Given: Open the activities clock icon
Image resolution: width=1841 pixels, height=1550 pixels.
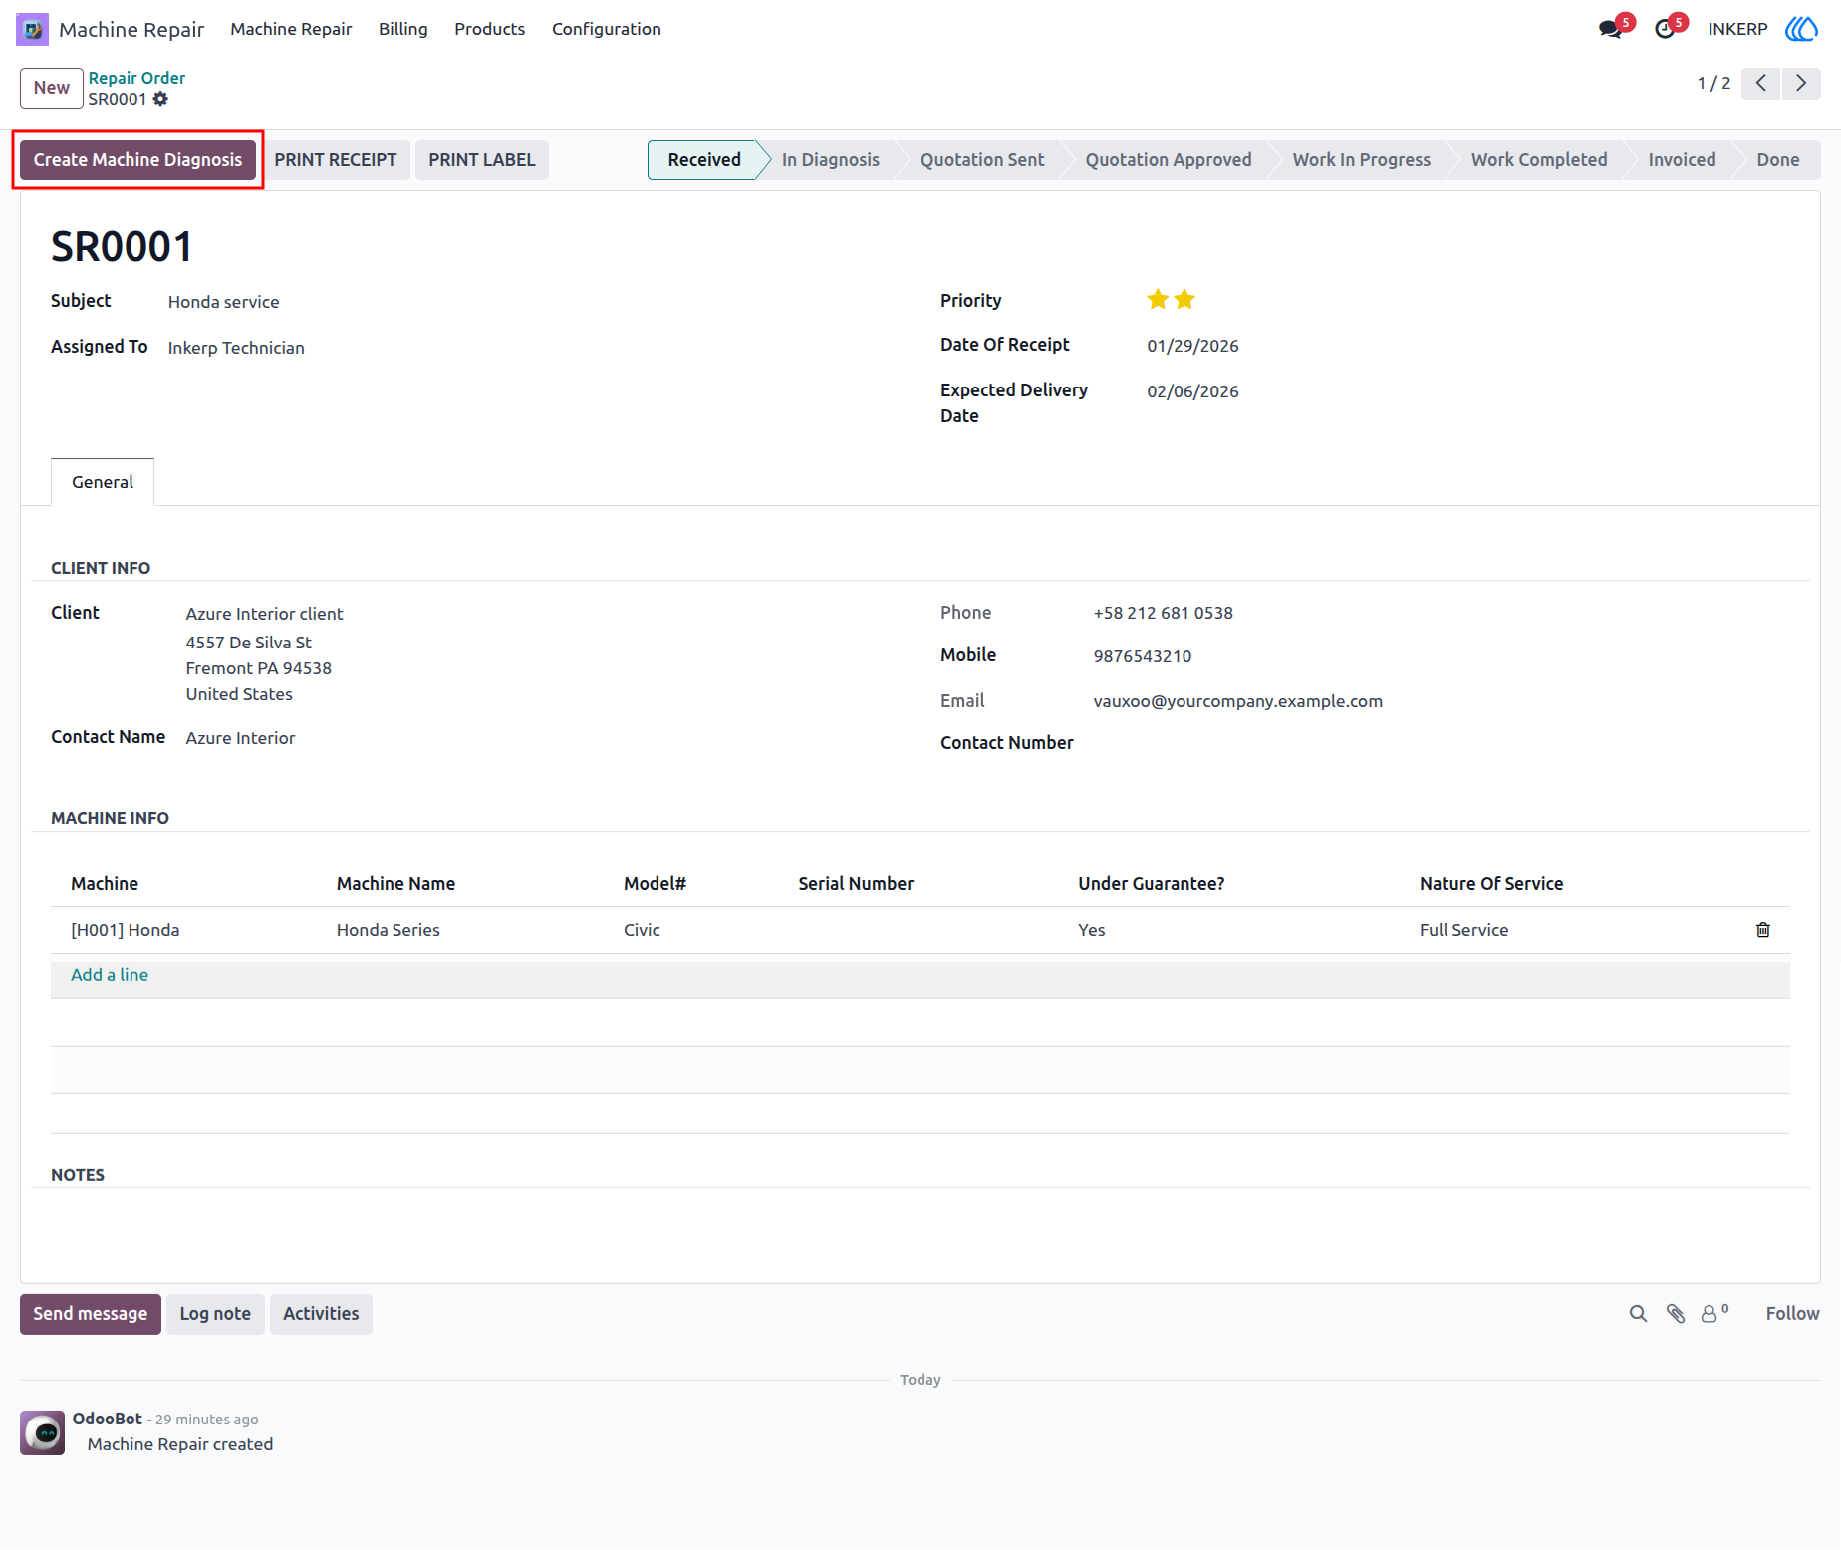Looking at the screenshot, I should 1665,29.
